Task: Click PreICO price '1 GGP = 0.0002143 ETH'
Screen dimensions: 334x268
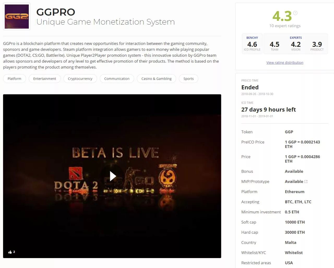Action: pos(302,144)
